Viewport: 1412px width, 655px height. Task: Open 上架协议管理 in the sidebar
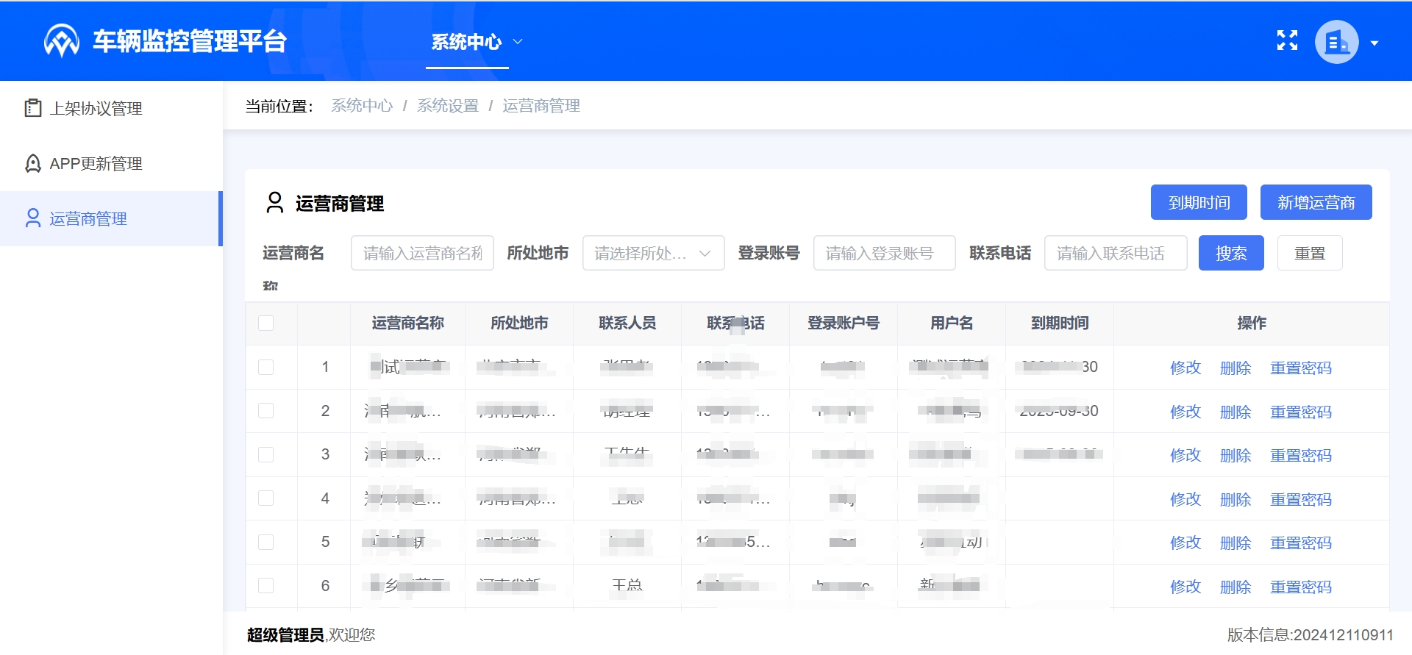[x=96, y=108]
